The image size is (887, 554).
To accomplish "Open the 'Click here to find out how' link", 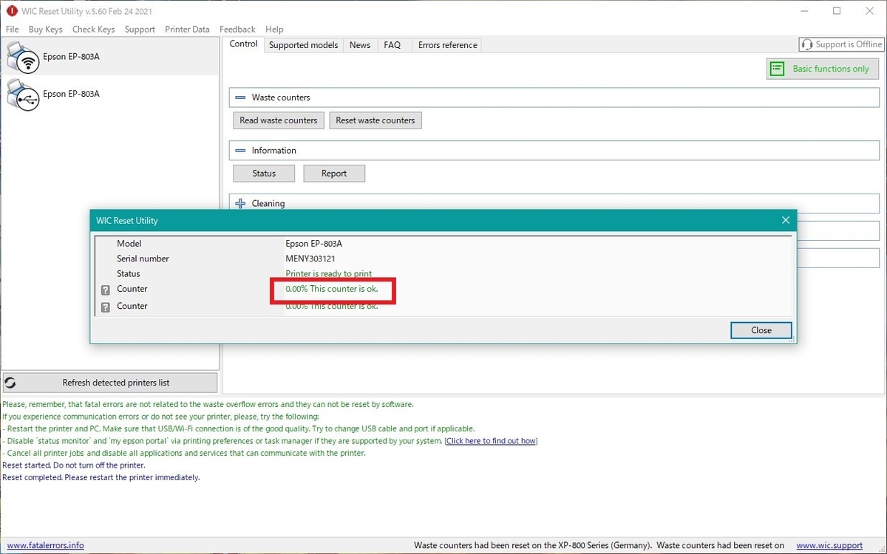I will 491,441.
